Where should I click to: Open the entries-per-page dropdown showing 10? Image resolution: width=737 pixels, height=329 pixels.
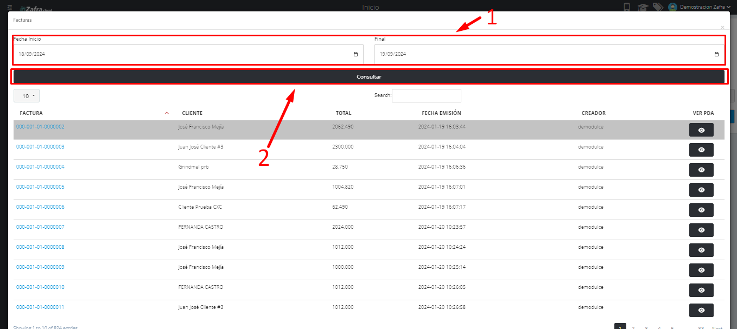tap(27, 96)
